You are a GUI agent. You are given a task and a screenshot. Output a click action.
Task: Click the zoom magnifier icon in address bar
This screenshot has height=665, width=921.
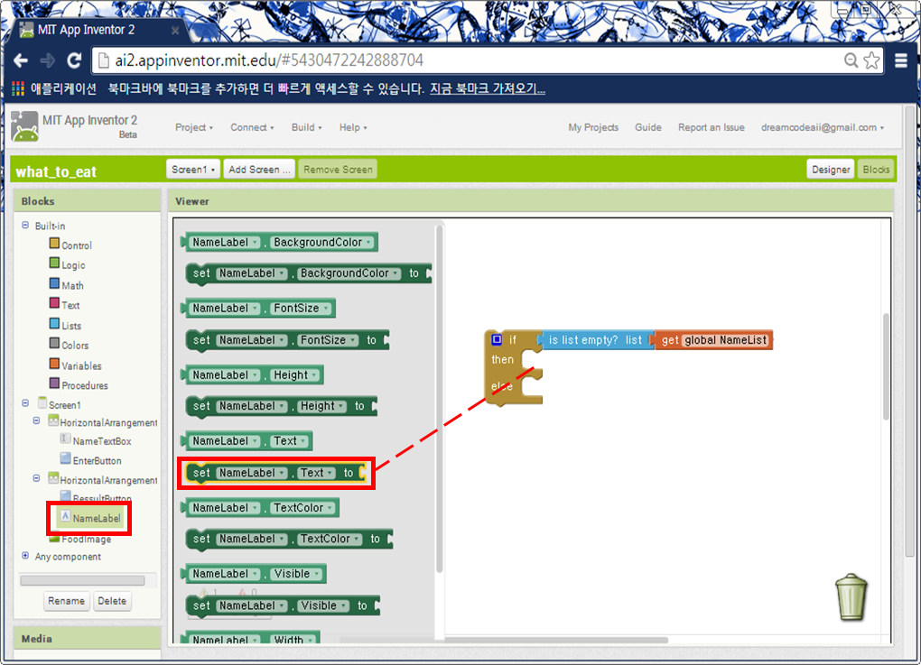point(851,60)
